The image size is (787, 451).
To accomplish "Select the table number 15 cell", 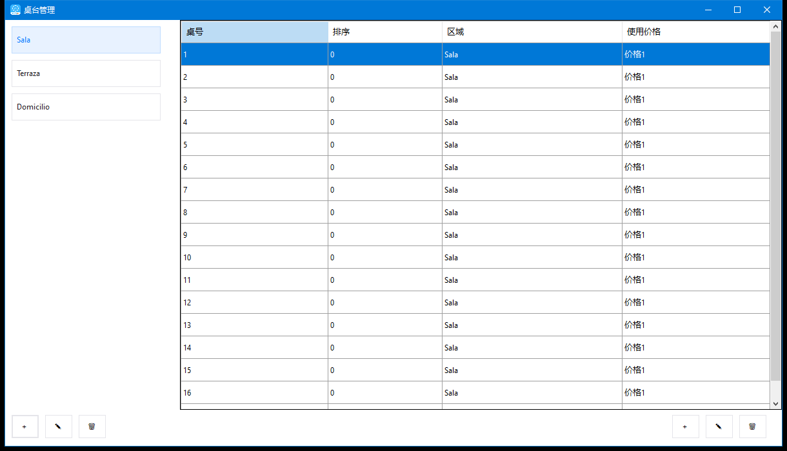I will tap(254, 370).
